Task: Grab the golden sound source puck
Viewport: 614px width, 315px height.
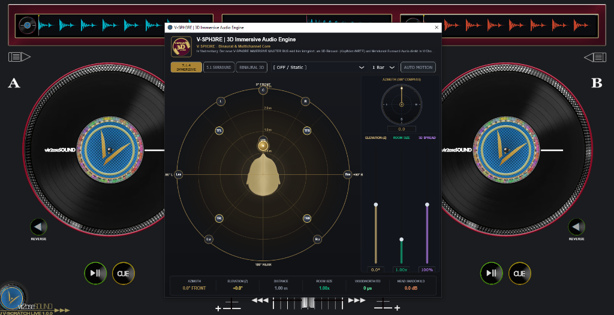Action: [263, 146]
